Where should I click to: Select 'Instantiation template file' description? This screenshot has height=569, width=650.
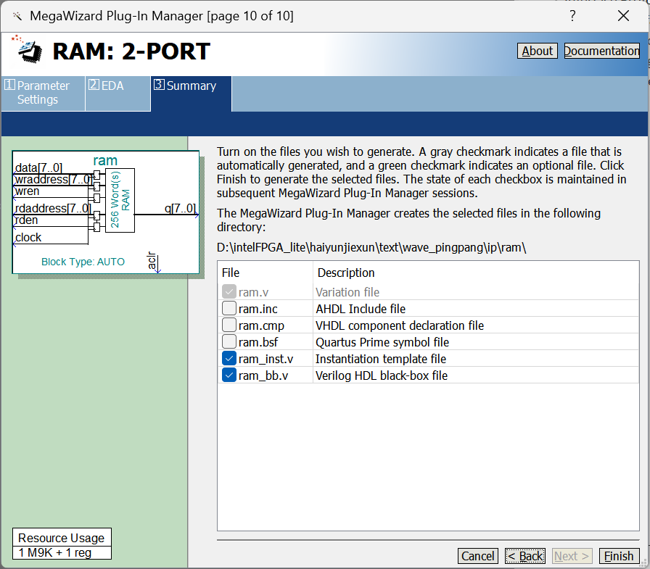(381, 359)
